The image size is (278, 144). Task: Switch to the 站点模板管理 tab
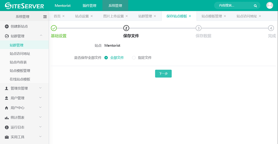(x=211, y=16)
